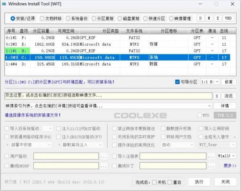241x191 pixels.
Task: Select the 映像管理 radio option
Action: [x=180, y=18]
